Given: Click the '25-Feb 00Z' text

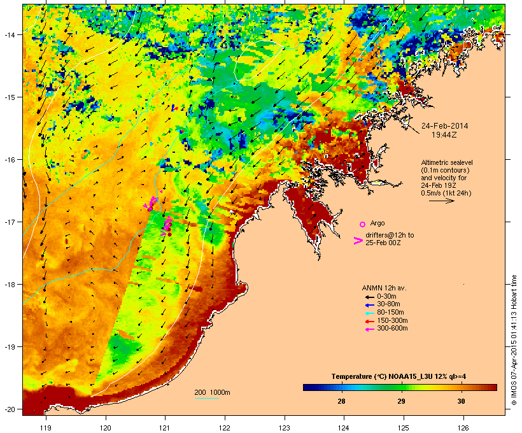Looking at the screenshot, I should click(x=383, y=243).
